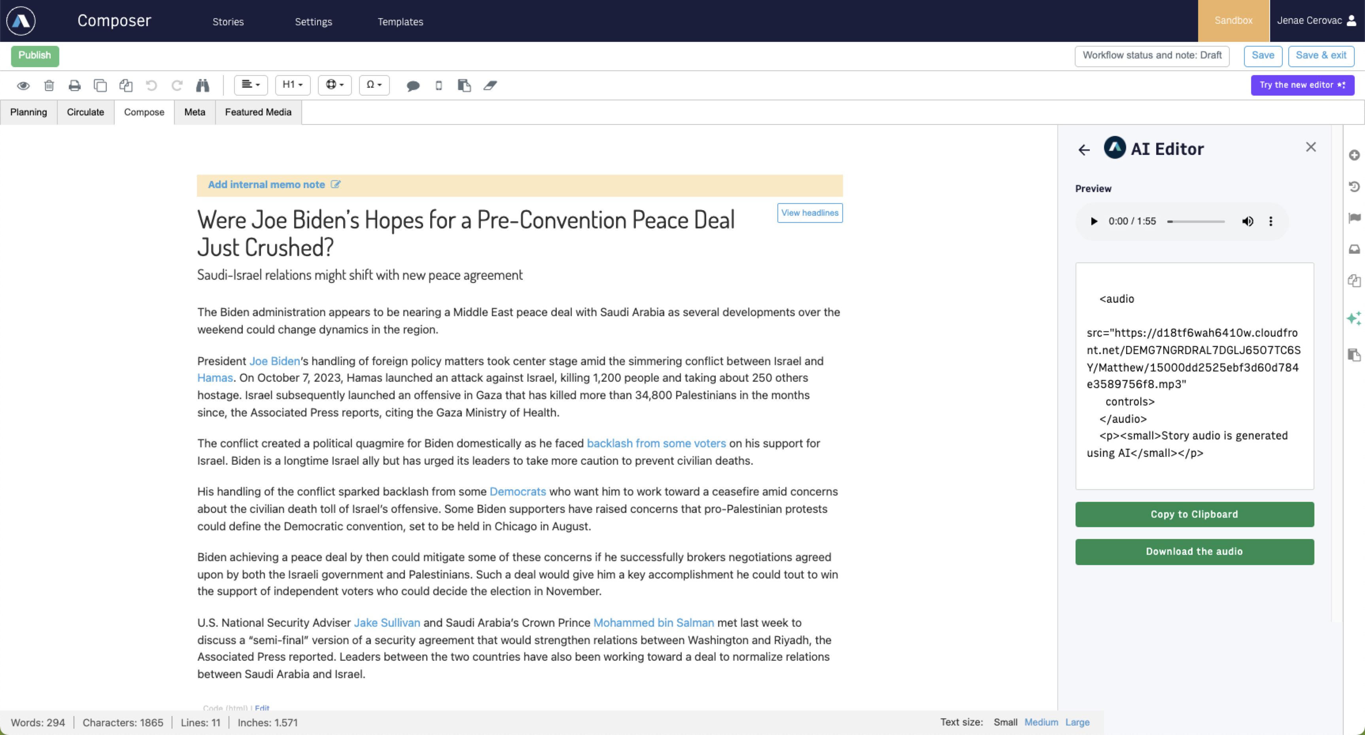Switch to the Meta tab
Image resolution: width=1365 pixels, height=735 pixels.
195,112
